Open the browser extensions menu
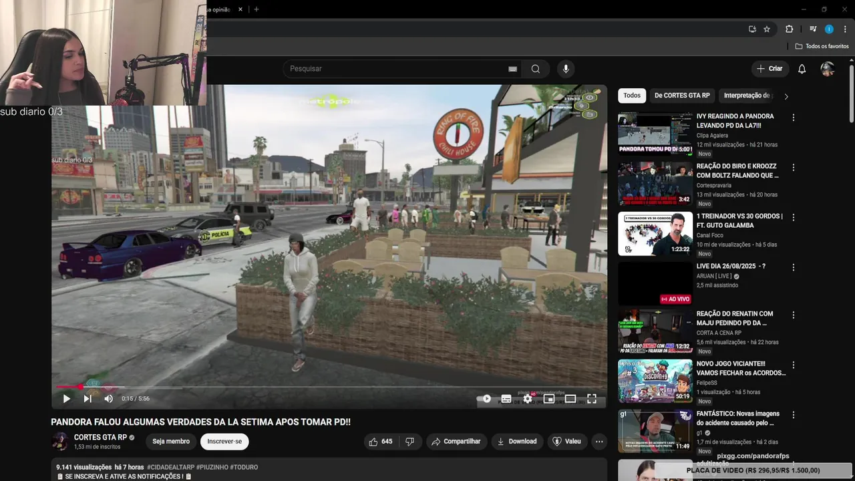 click(x=789, y=29)
